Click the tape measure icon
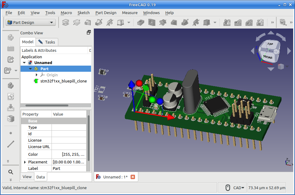 click(x=283, y=23)
